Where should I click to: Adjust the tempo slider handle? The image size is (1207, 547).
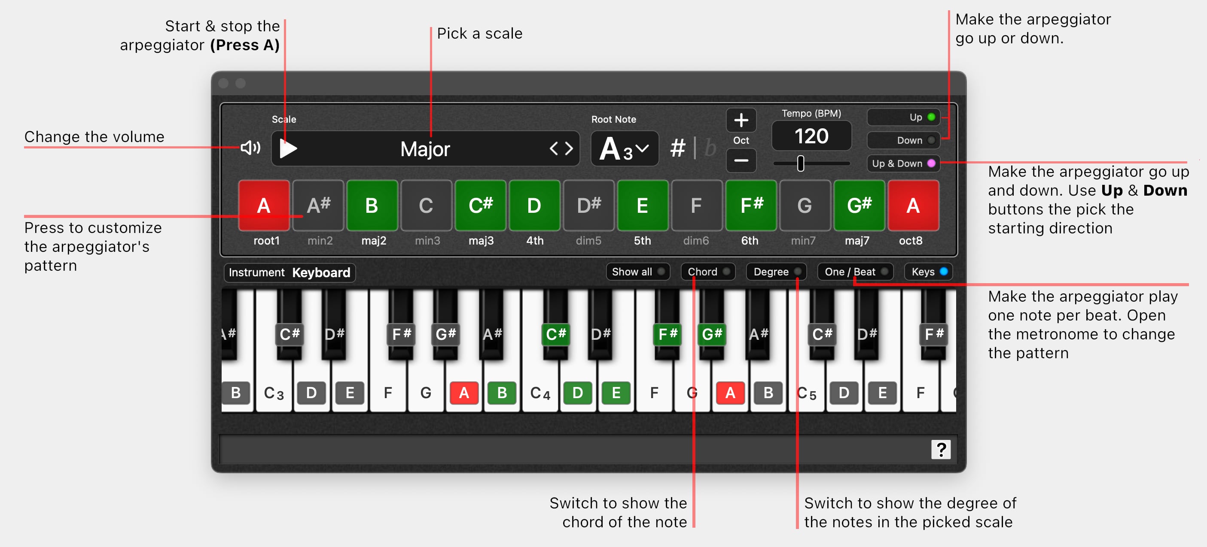pos(801,163)
